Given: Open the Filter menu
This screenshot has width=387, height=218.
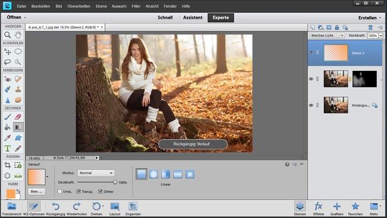Looking at the screenshot, I should click(135, 6).
